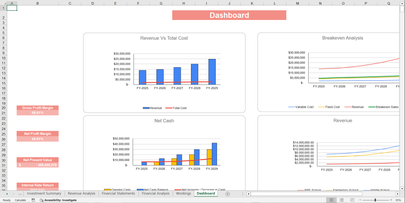The height and width of the screenshot is (203, 405).
Task: Open the Revenue Analysis sheet
Action: 81,194
